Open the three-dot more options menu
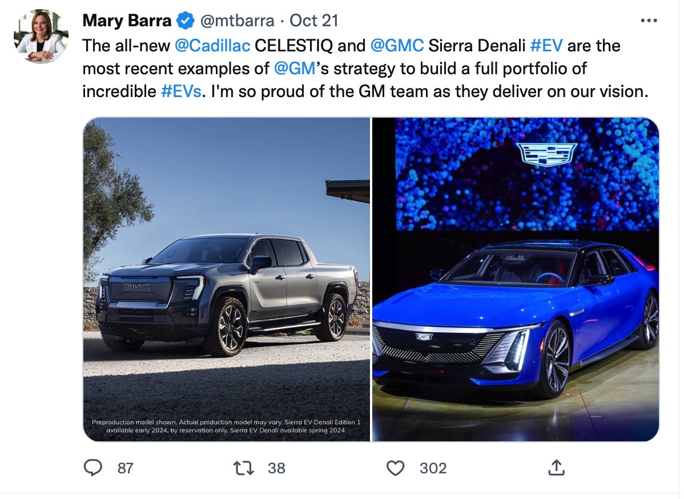684x499 pixels. [649, 21]
